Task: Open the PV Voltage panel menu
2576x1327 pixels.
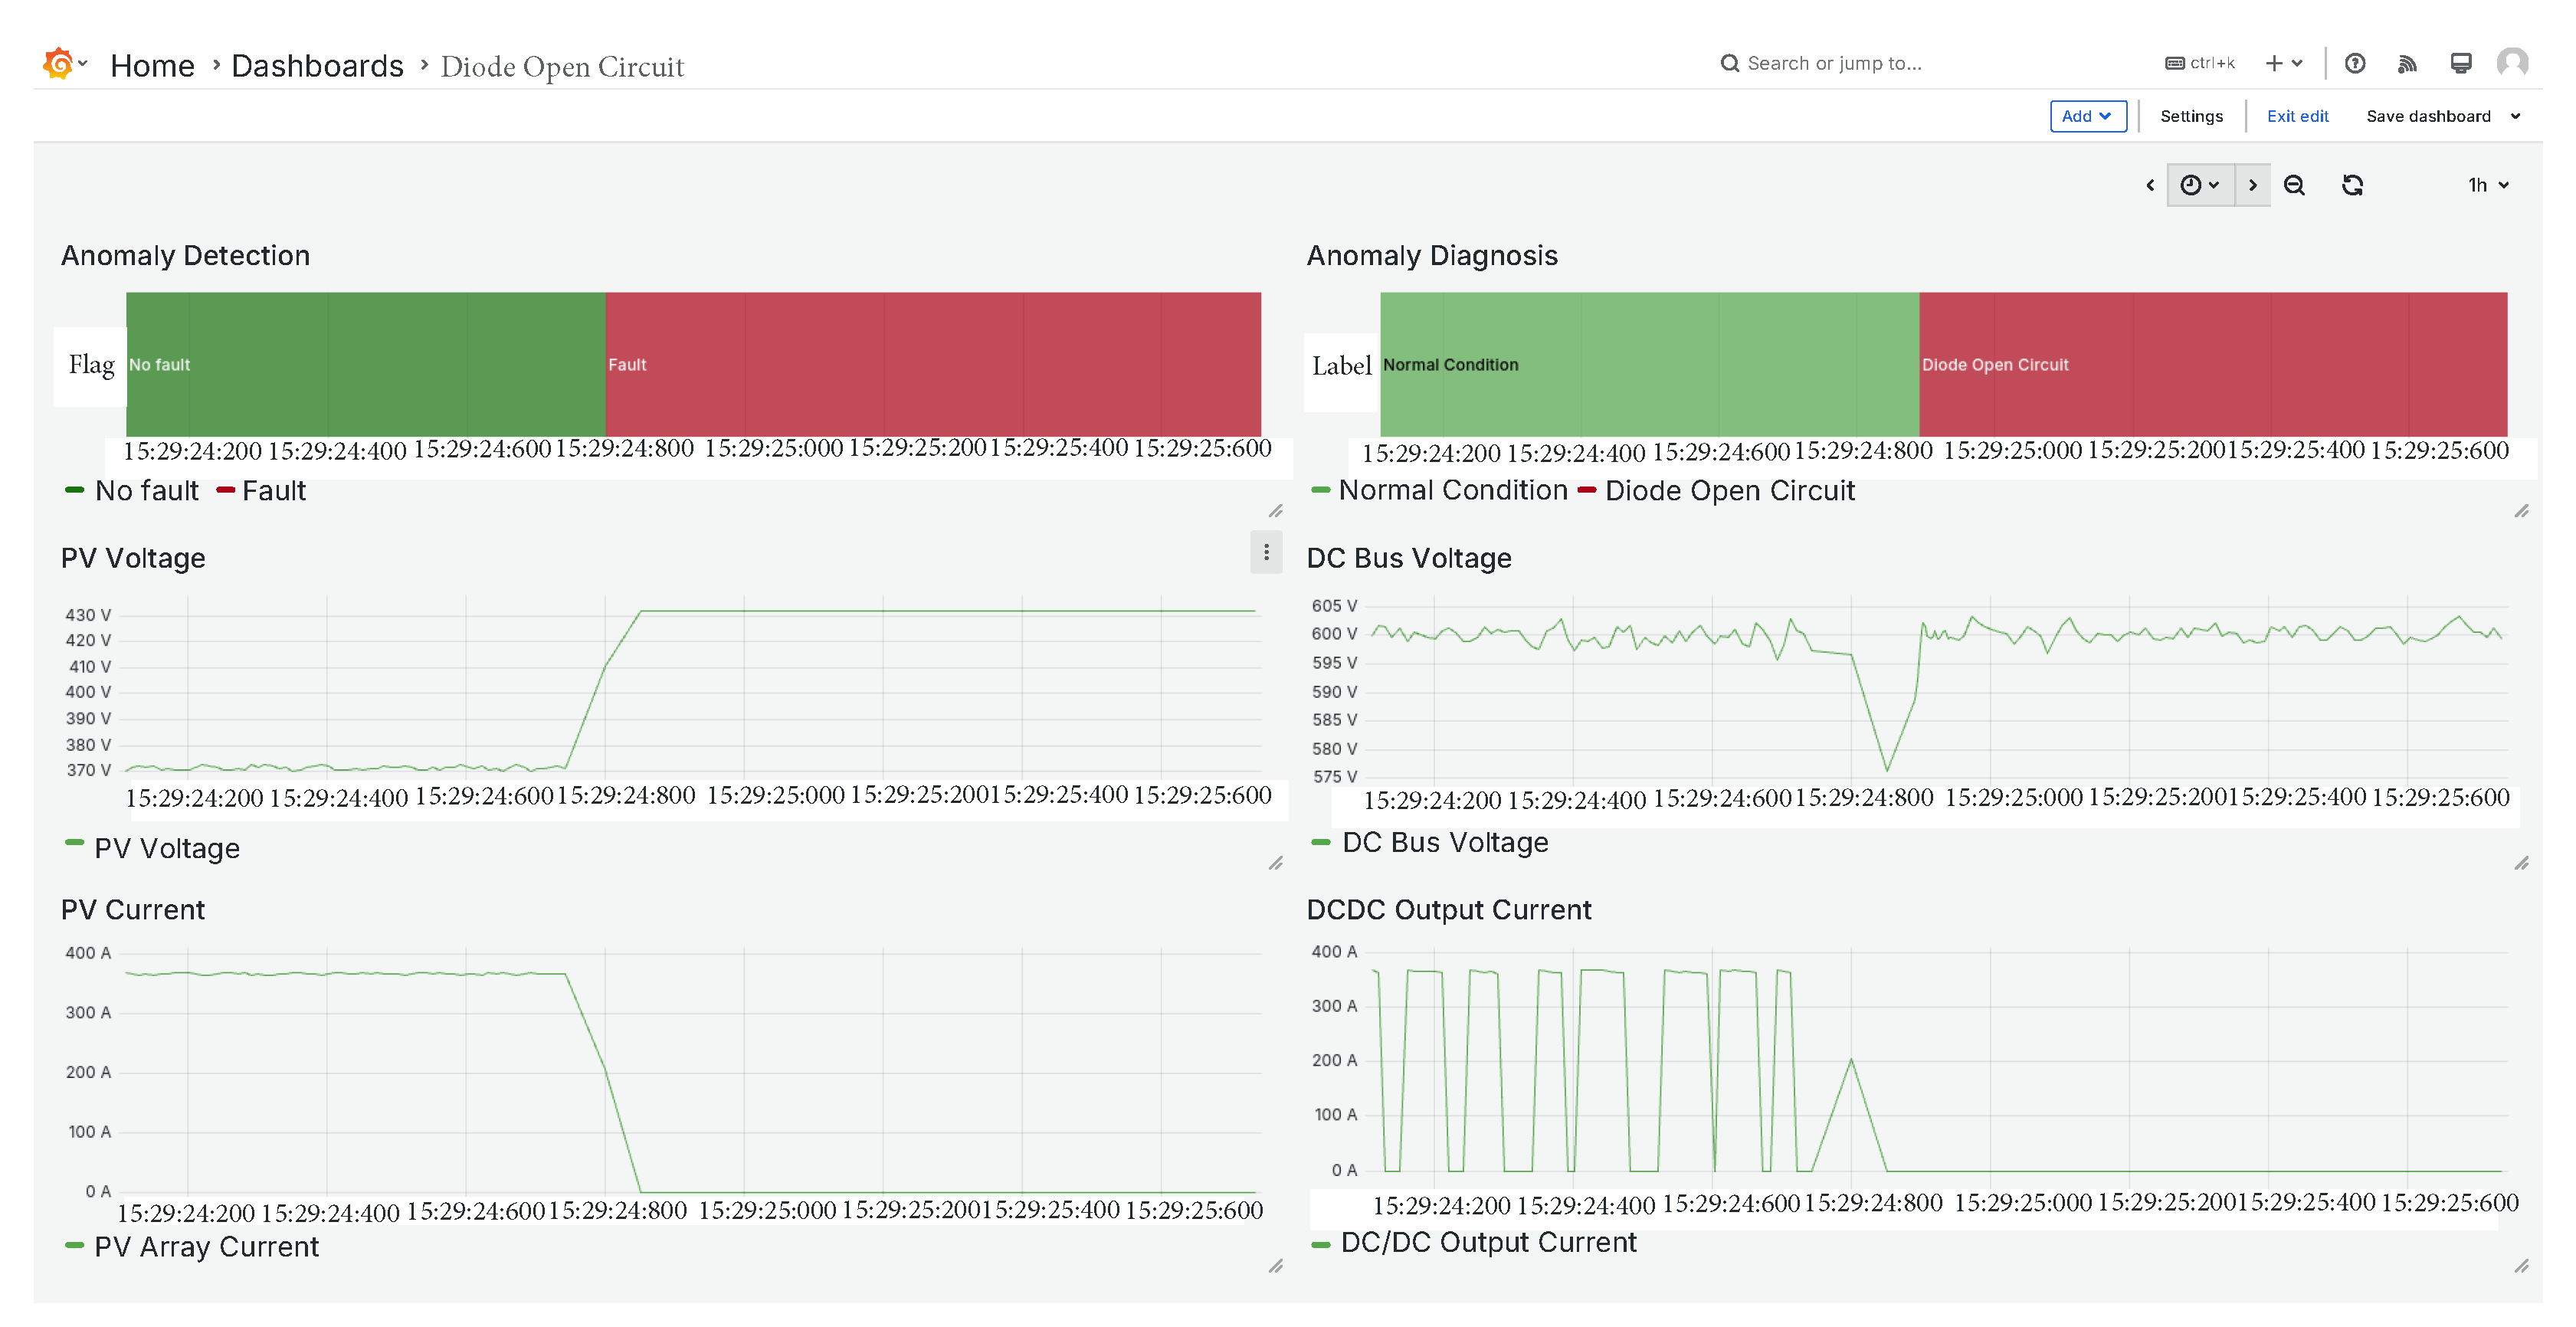Action: (1266, 553)
